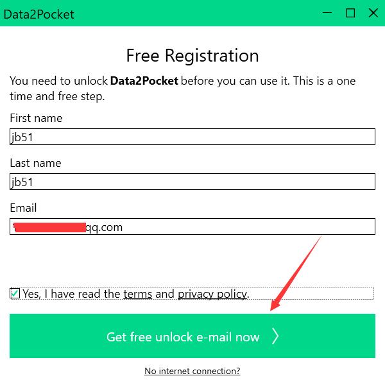
Task: Click the bold Data2Pocket word in the description
Action: (144, 81)
